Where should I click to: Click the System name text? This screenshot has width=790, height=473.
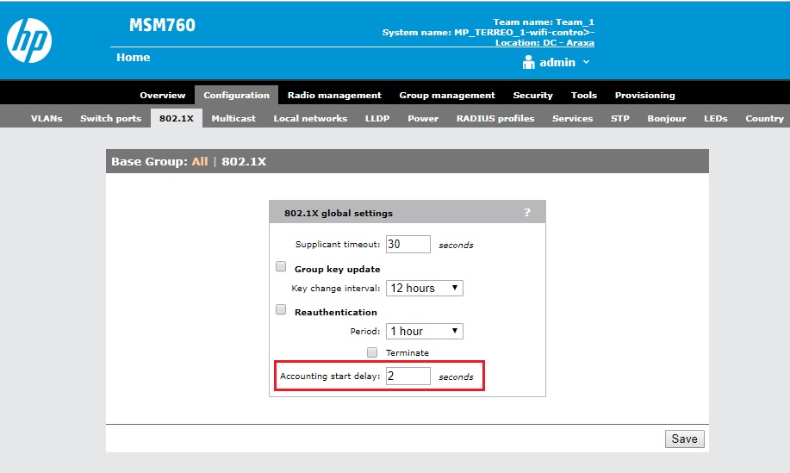pyautogui.click(x=488, y=32)
